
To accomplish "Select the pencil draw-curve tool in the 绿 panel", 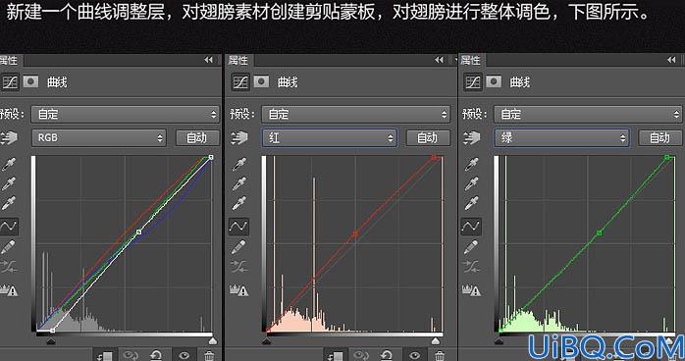I will (x=471, y=247).
